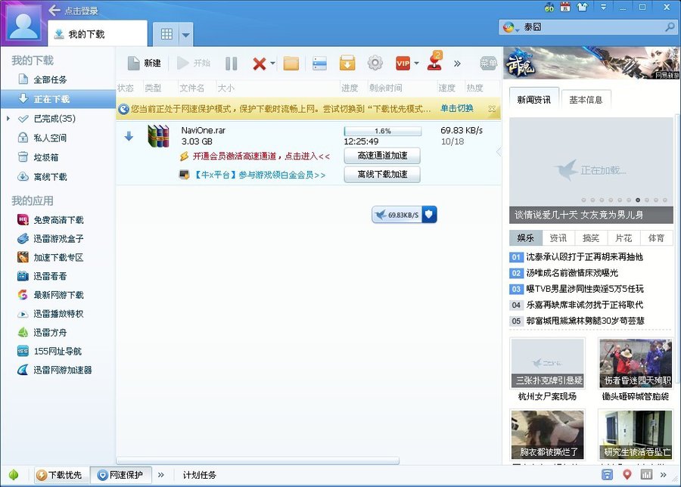Click the 1.6% download progress bar
This screenshot has height=487, width=681.
pos(383,131)
